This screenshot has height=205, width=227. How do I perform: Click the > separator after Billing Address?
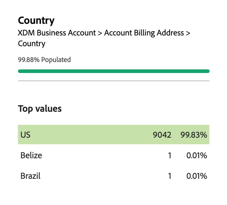click(x=188, y=33)
